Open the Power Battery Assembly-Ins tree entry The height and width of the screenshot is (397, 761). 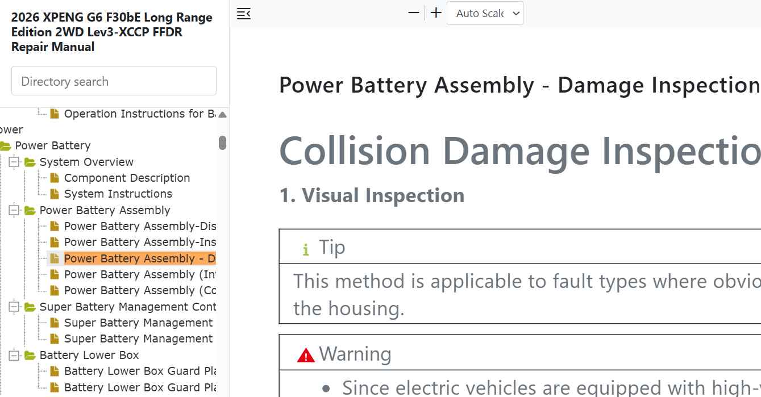[140, 242]
